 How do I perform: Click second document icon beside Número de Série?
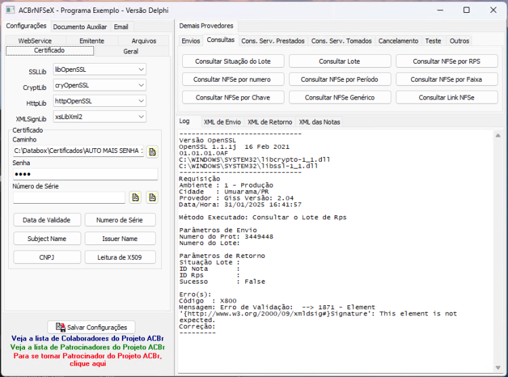[x=152, y=198]
